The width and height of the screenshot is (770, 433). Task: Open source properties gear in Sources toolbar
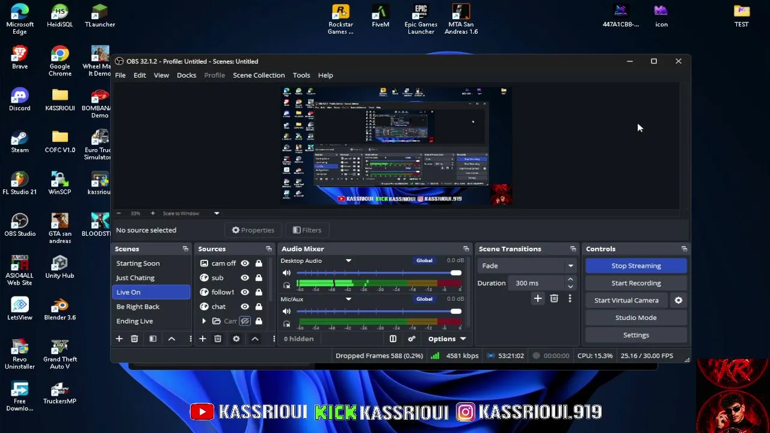pyautogui.click(x=236, y=339)
